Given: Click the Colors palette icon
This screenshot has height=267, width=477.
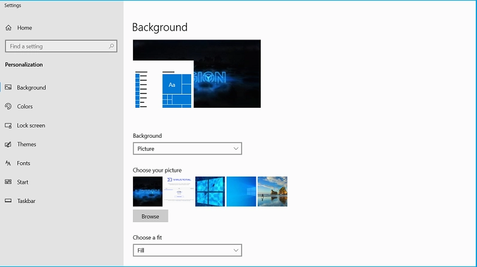Looking at the screenshot, I should pos(8,107).
